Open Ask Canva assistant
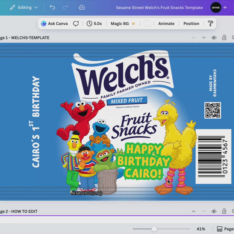Viewport: 234px width, 234px height. coord(54,23)
